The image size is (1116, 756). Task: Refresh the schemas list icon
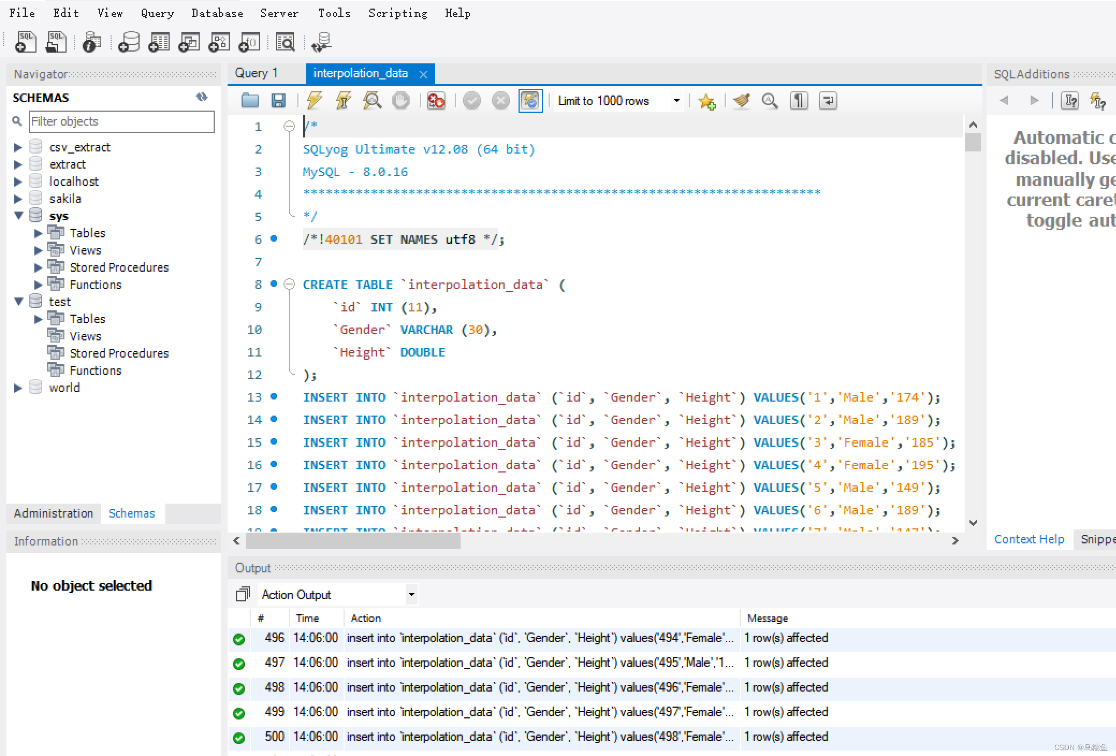pos(202,97)
